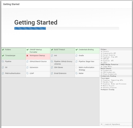Click the sync icon beside LDAP
Screen dimensions: 133x128
[27, 73]
